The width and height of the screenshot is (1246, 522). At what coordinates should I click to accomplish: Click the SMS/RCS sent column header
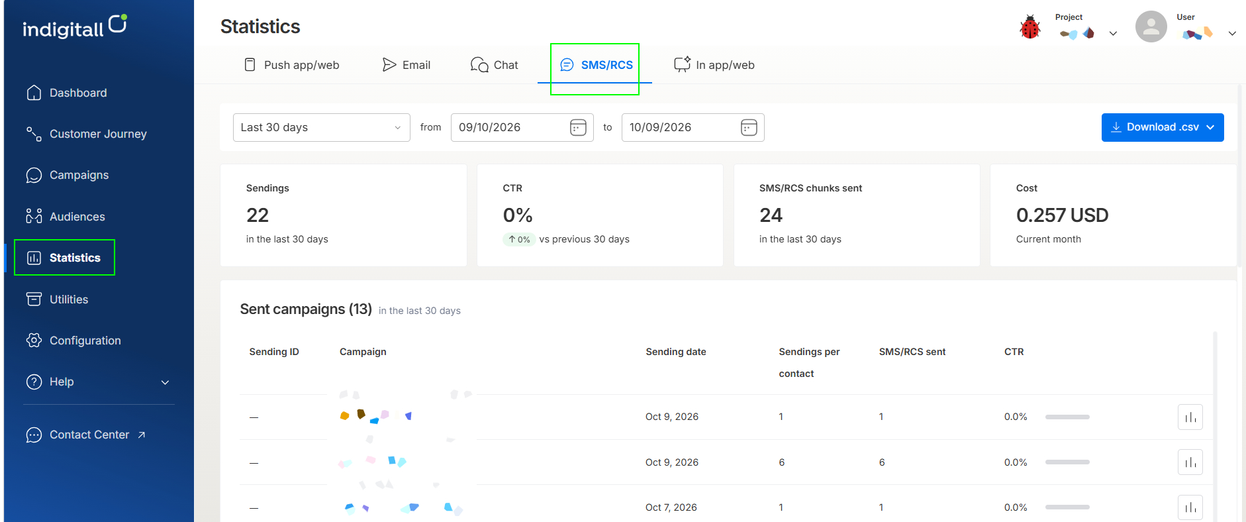tap(912, 352)
